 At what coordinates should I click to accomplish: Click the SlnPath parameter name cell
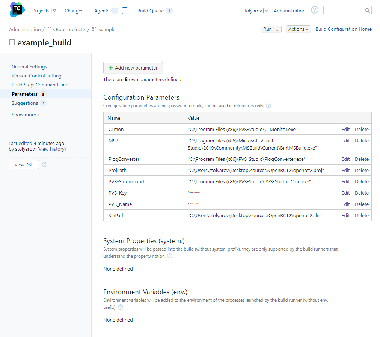(x=143, y=215)
